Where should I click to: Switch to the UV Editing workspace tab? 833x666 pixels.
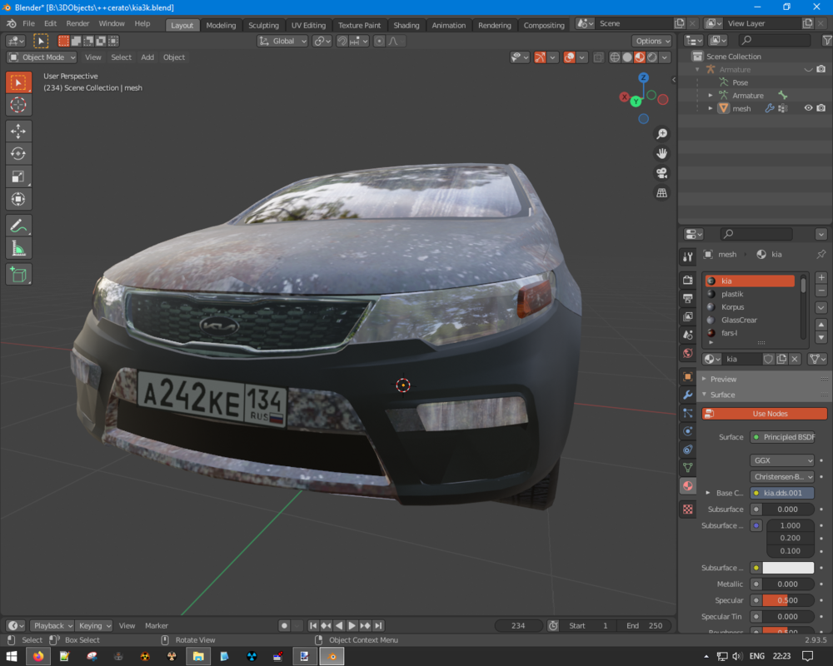[x=308, y=25]
